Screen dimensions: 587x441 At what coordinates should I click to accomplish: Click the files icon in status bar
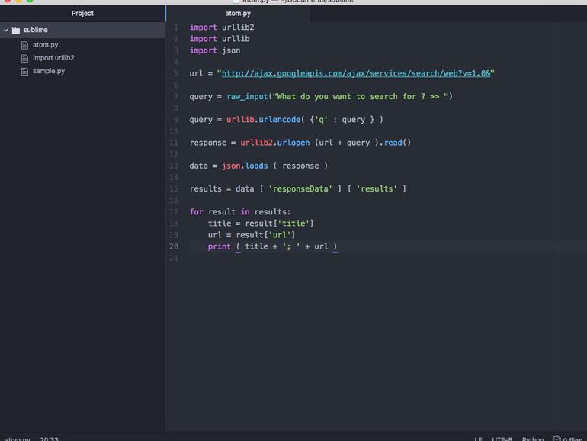point(557,439)
